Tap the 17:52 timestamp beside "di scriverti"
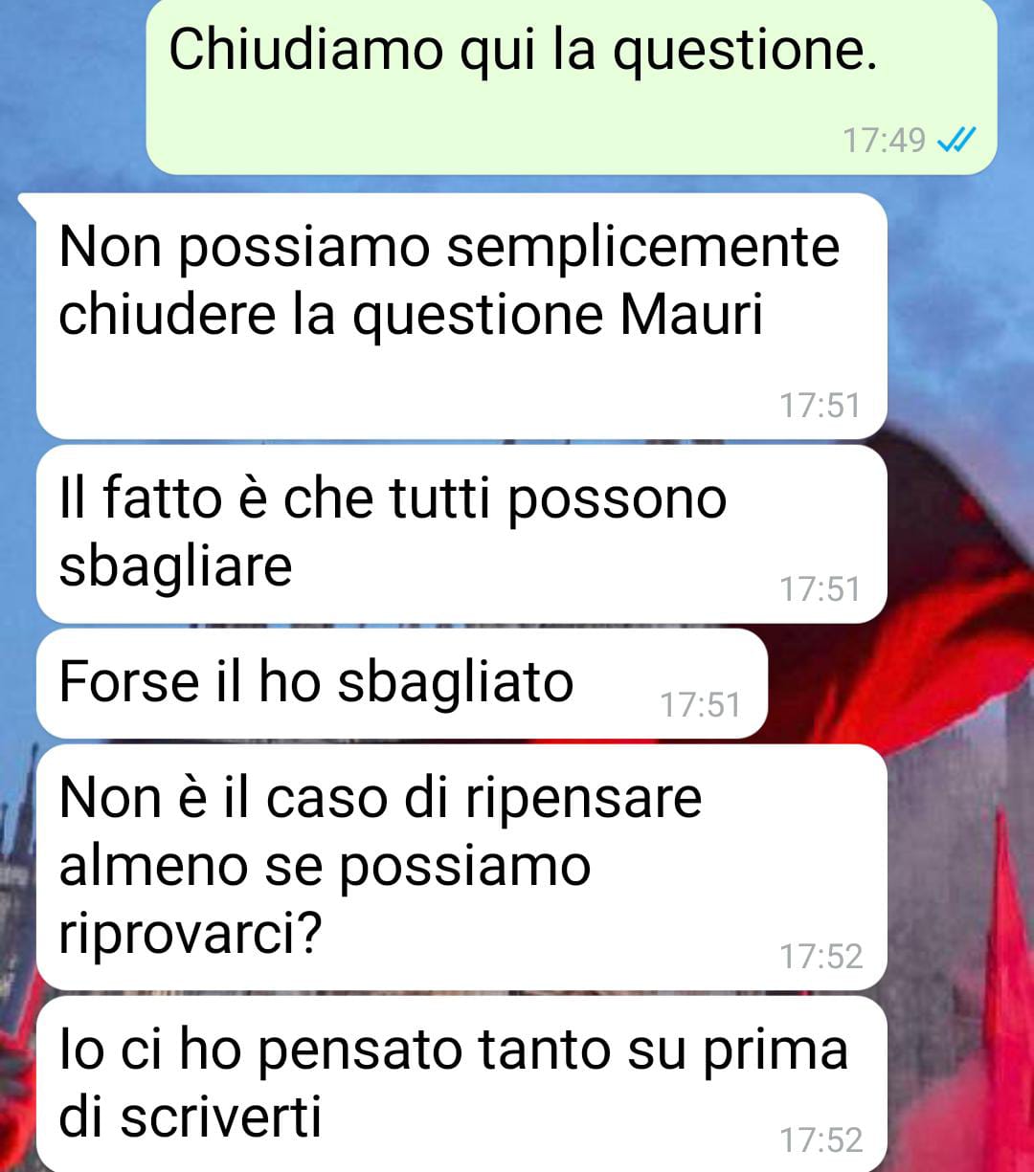1034x1172 pixels. (820, 1140)
